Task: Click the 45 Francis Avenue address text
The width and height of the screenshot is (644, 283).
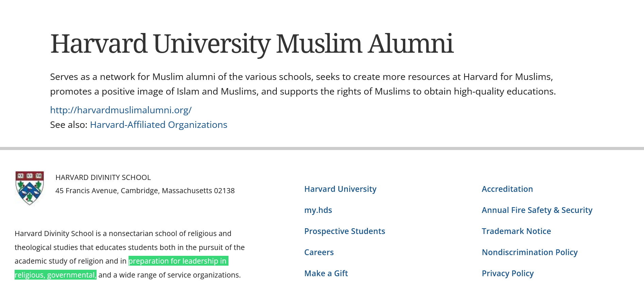Action: [x=145, y=191]
